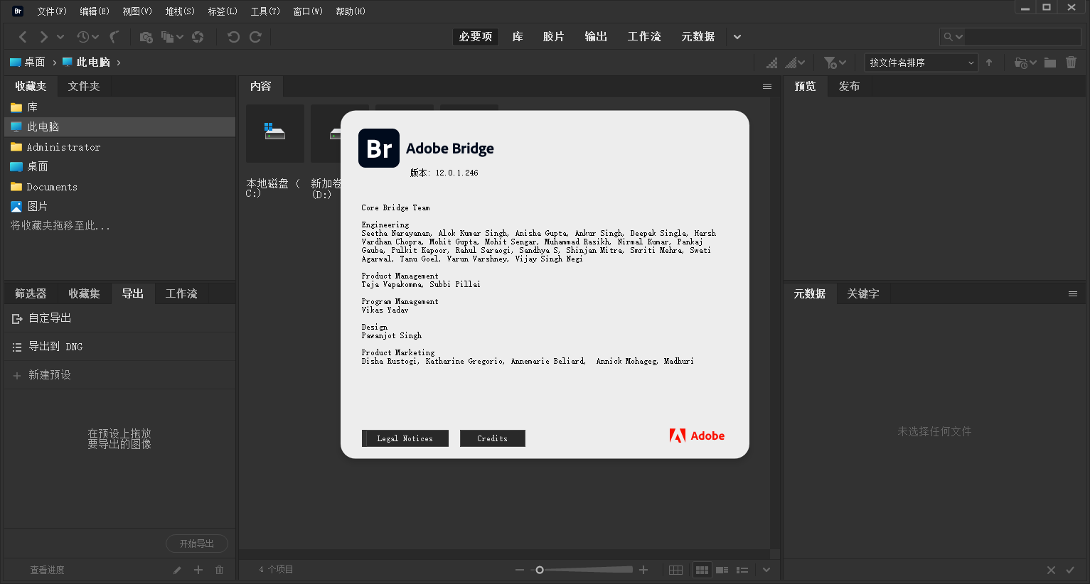Click the Rotate counterclockwise icon
The image size is (1090, 584).
pyautogui.click(x=234, y=37)
